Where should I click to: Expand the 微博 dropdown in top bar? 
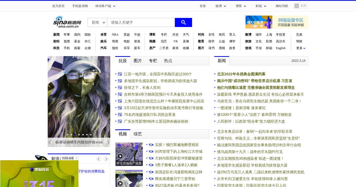click(221, 6)
